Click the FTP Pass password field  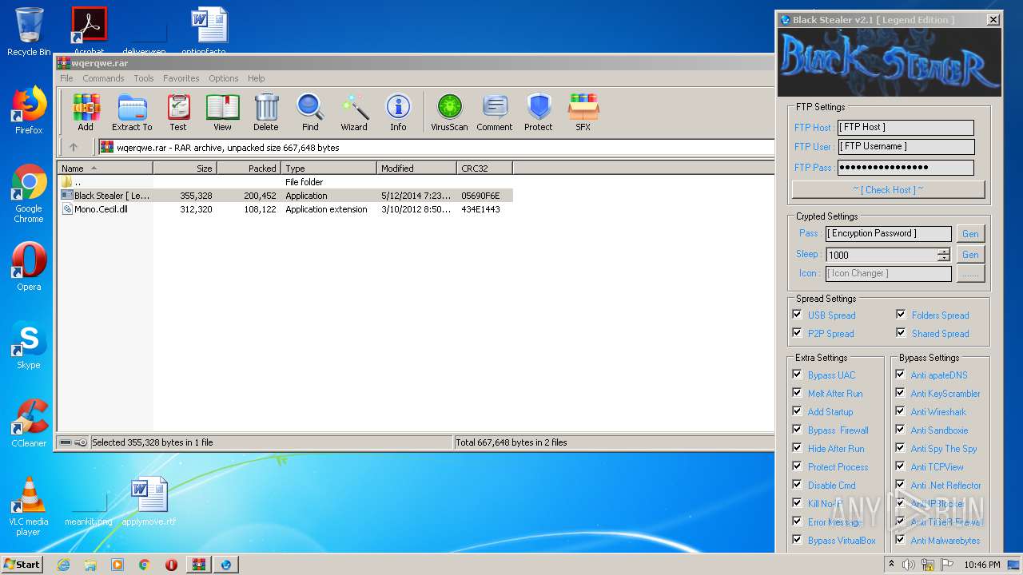[906, 168]
